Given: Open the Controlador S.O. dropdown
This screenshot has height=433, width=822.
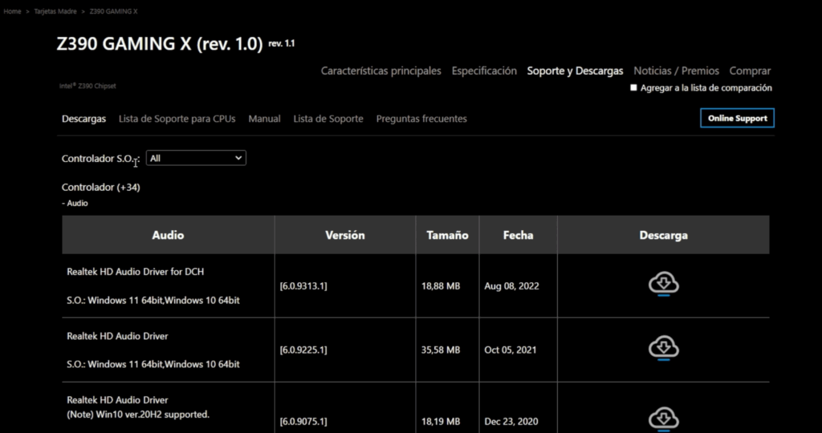Looking at the screenshot, I should point(196,158).
